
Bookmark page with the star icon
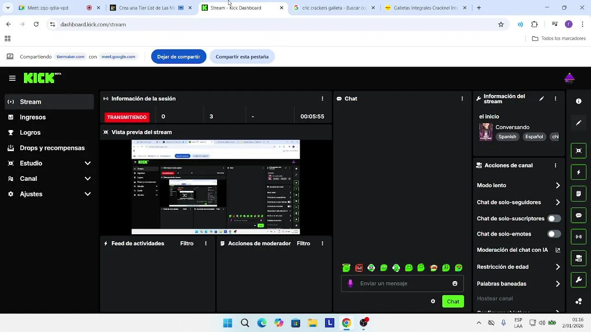click(501, 24)
